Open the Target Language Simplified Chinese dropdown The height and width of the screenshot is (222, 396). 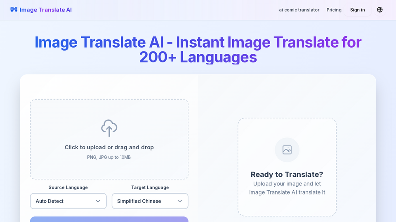[150, 201]
